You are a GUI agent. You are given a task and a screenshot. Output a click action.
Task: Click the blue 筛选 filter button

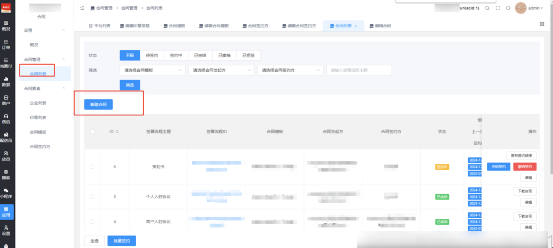130,85
